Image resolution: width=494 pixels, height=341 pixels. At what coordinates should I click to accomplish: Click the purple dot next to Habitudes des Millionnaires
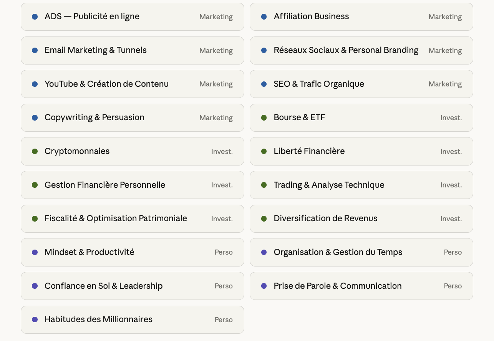point(35,319)
